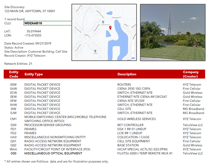Click the red location pin on the map
The image size is (209, 164).
point(110,29)
